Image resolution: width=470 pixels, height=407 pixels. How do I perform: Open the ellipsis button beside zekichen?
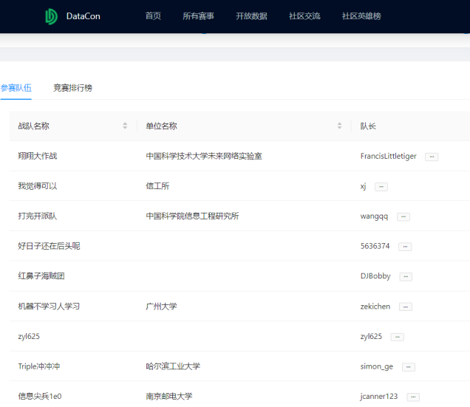click(x=406, y=307)
